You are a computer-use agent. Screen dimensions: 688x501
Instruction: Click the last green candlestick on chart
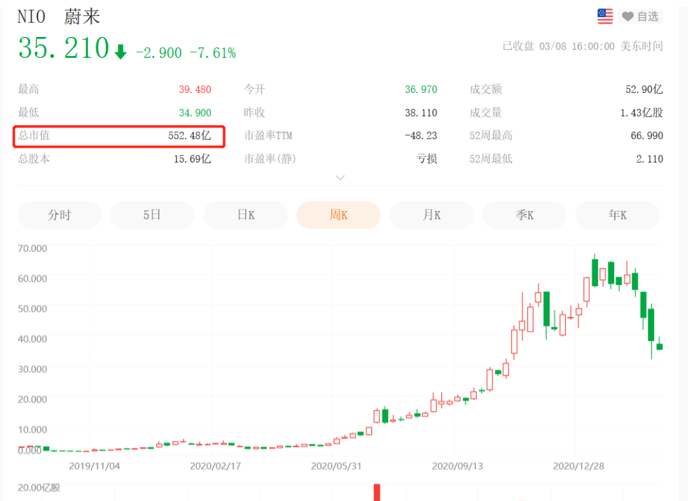point(659,346)
